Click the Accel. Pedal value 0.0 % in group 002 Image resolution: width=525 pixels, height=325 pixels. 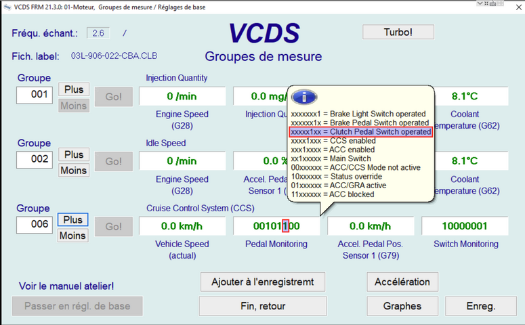tap(261, 161)
